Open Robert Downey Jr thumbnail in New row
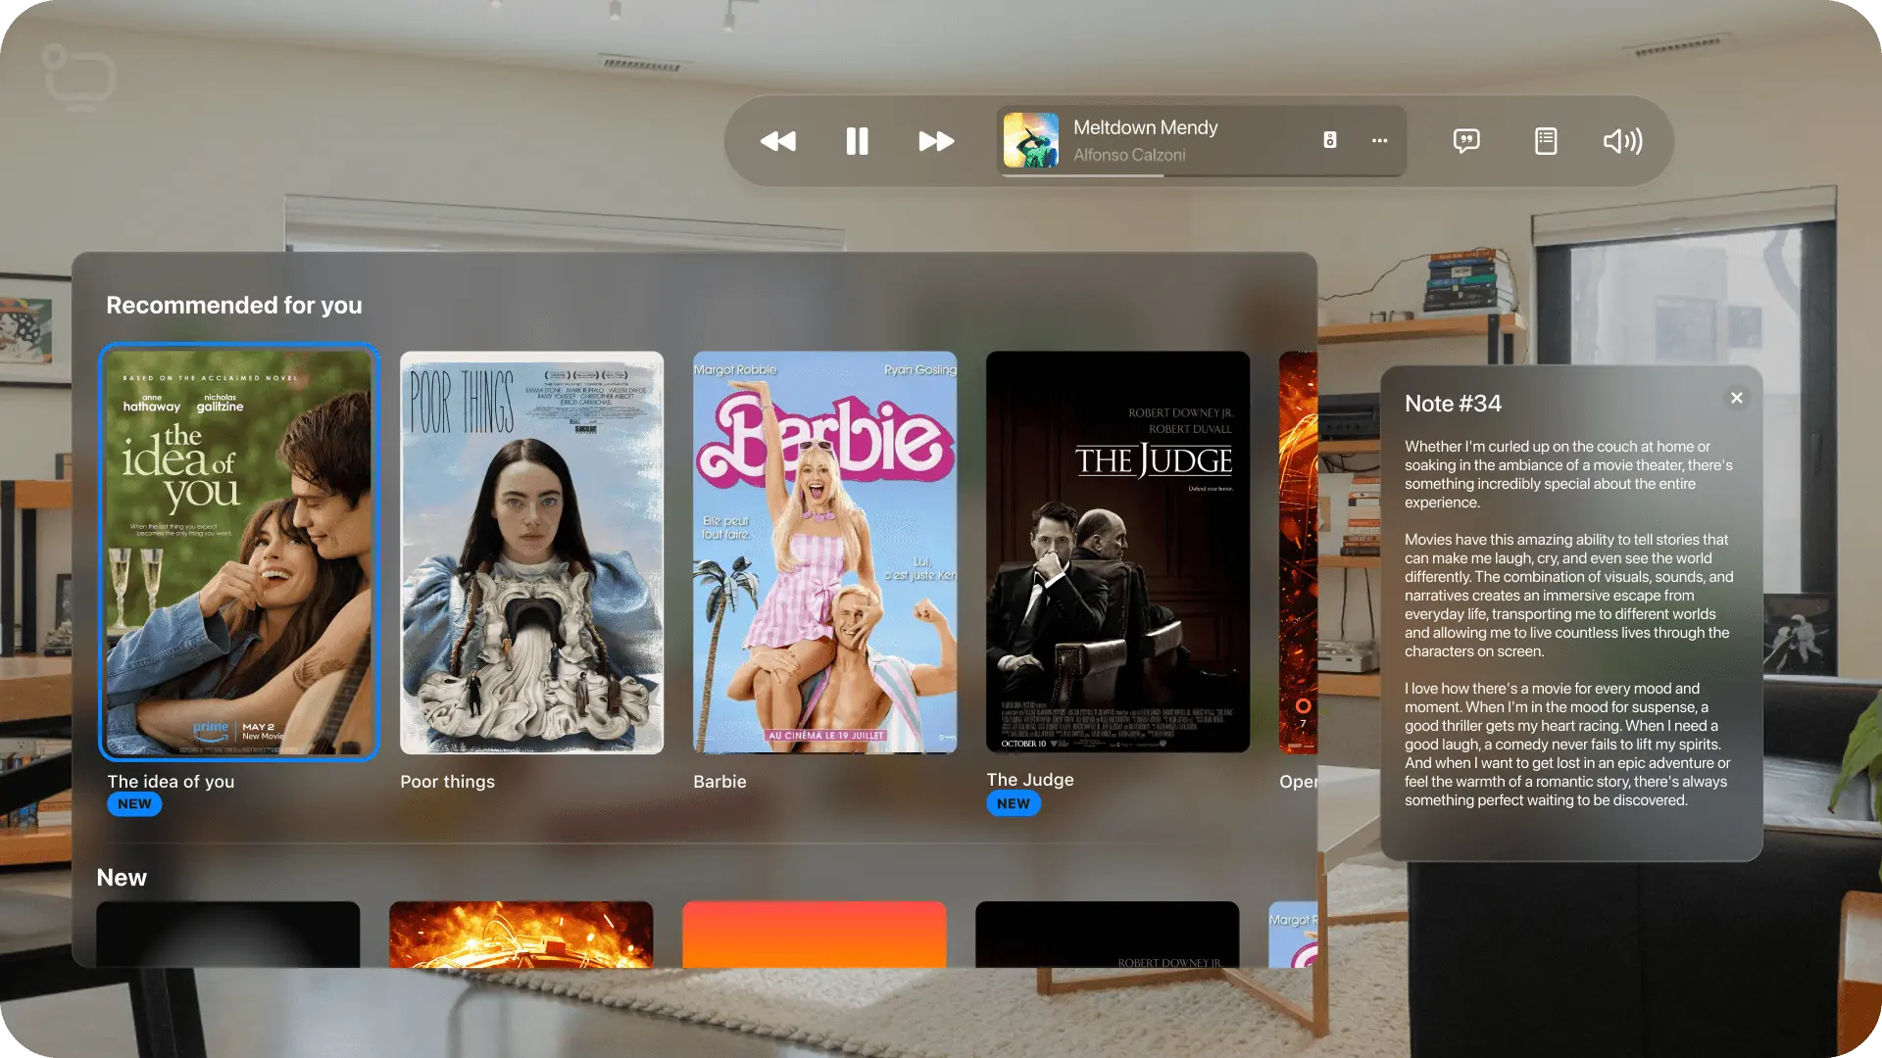 pyautogui.click(x=1107, y=935)
